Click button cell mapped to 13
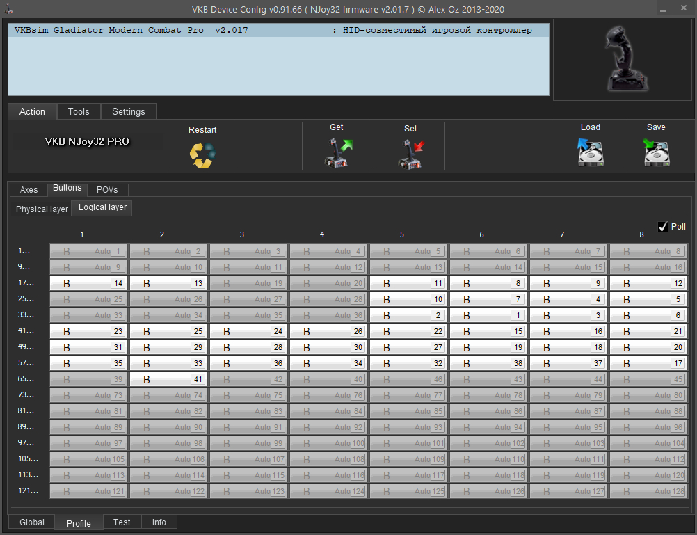The width and height of the screenshot is (697, 535). [x=168, y=283]
